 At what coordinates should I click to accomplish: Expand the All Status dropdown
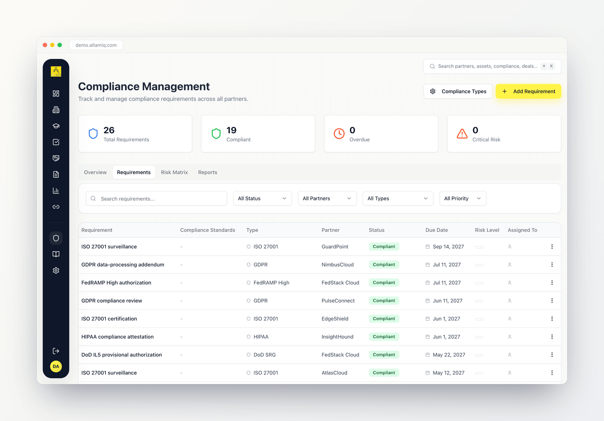262,198
